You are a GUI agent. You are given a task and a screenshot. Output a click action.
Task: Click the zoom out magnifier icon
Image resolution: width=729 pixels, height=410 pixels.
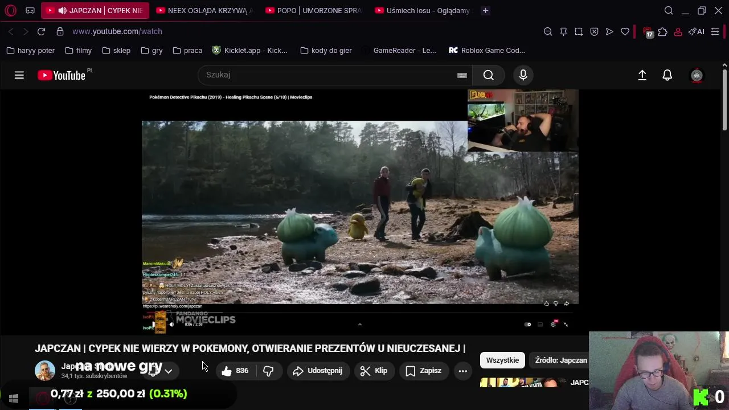[x=548, y=31]
